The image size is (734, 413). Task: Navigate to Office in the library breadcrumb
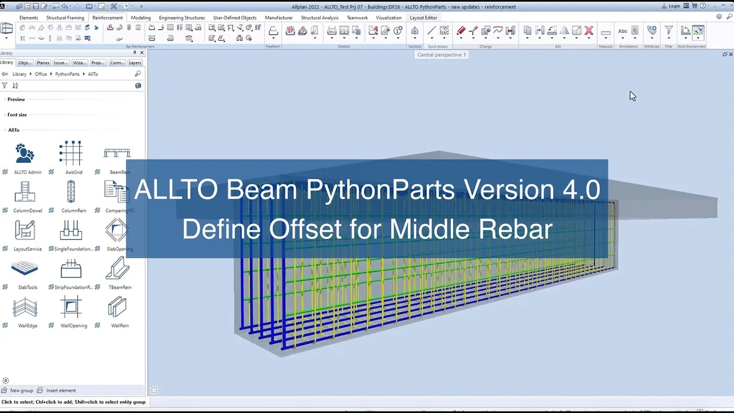pos(41,74)
